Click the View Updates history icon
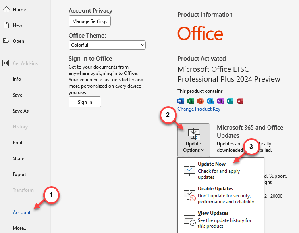Screen dimensions: 299x233 coord(189,220)
